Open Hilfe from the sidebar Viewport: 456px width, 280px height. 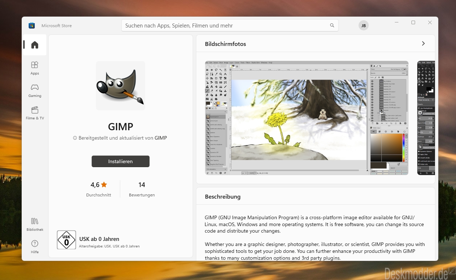point(35,246)
